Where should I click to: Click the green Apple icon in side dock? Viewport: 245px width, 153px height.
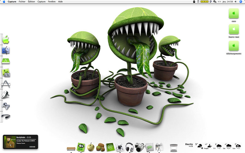click(6, 39)
